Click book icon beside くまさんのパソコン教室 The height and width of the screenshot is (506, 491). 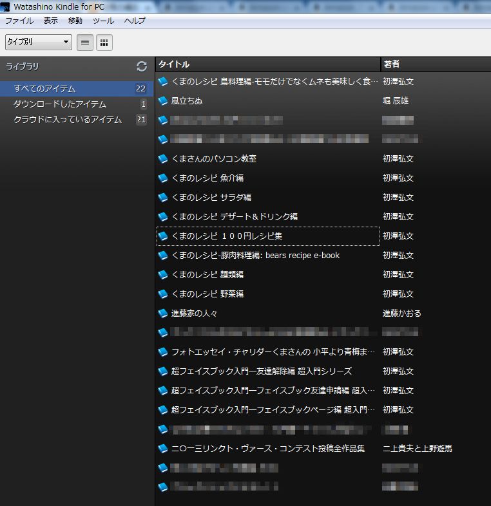pos(163,159)
